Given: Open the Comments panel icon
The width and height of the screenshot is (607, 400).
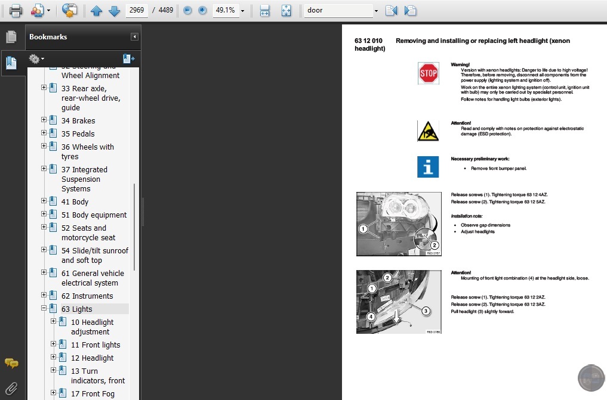Looking at the screenshot, I should point(11,363).
